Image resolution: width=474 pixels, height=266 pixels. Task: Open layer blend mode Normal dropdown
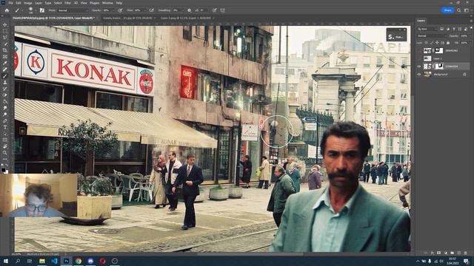pyautogui.click(x=432, y=36)
